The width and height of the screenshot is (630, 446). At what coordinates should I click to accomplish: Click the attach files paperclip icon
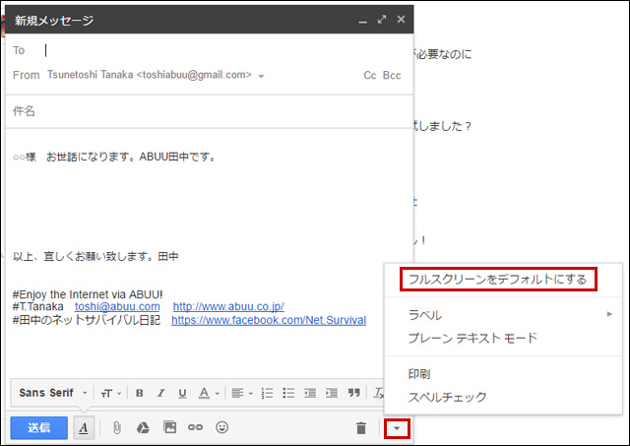(116, 427)
